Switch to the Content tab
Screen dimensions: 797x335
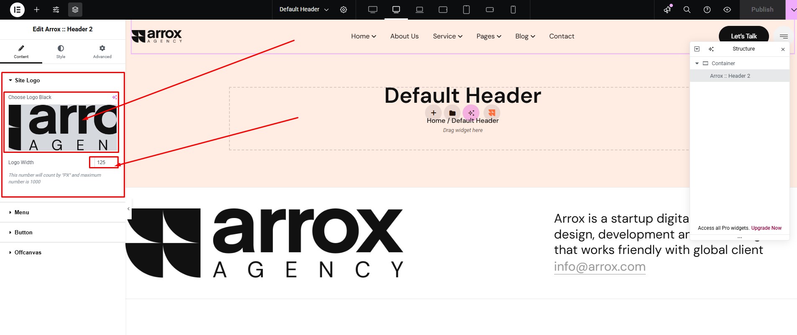click(x=21, y=51)
